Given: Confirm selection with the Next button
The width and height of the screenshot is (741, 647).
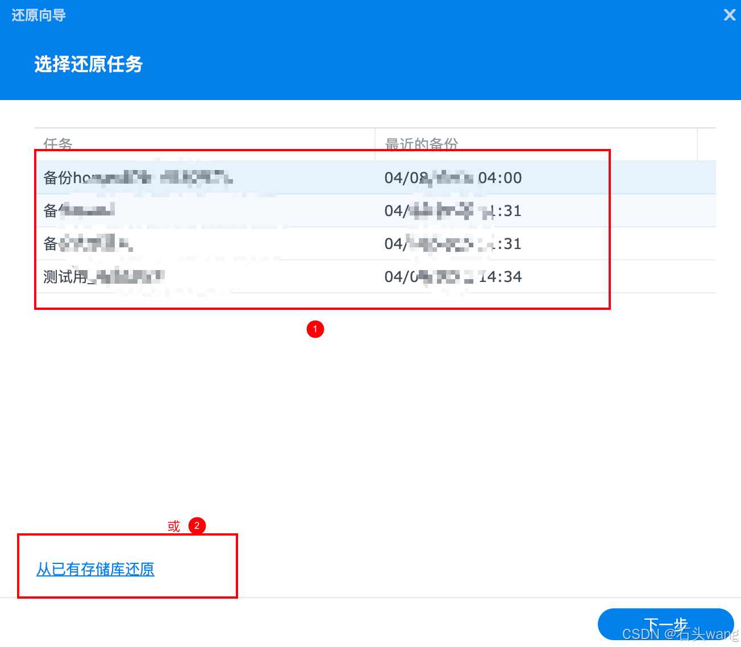Looking at the screenshot, I should 666,624.
